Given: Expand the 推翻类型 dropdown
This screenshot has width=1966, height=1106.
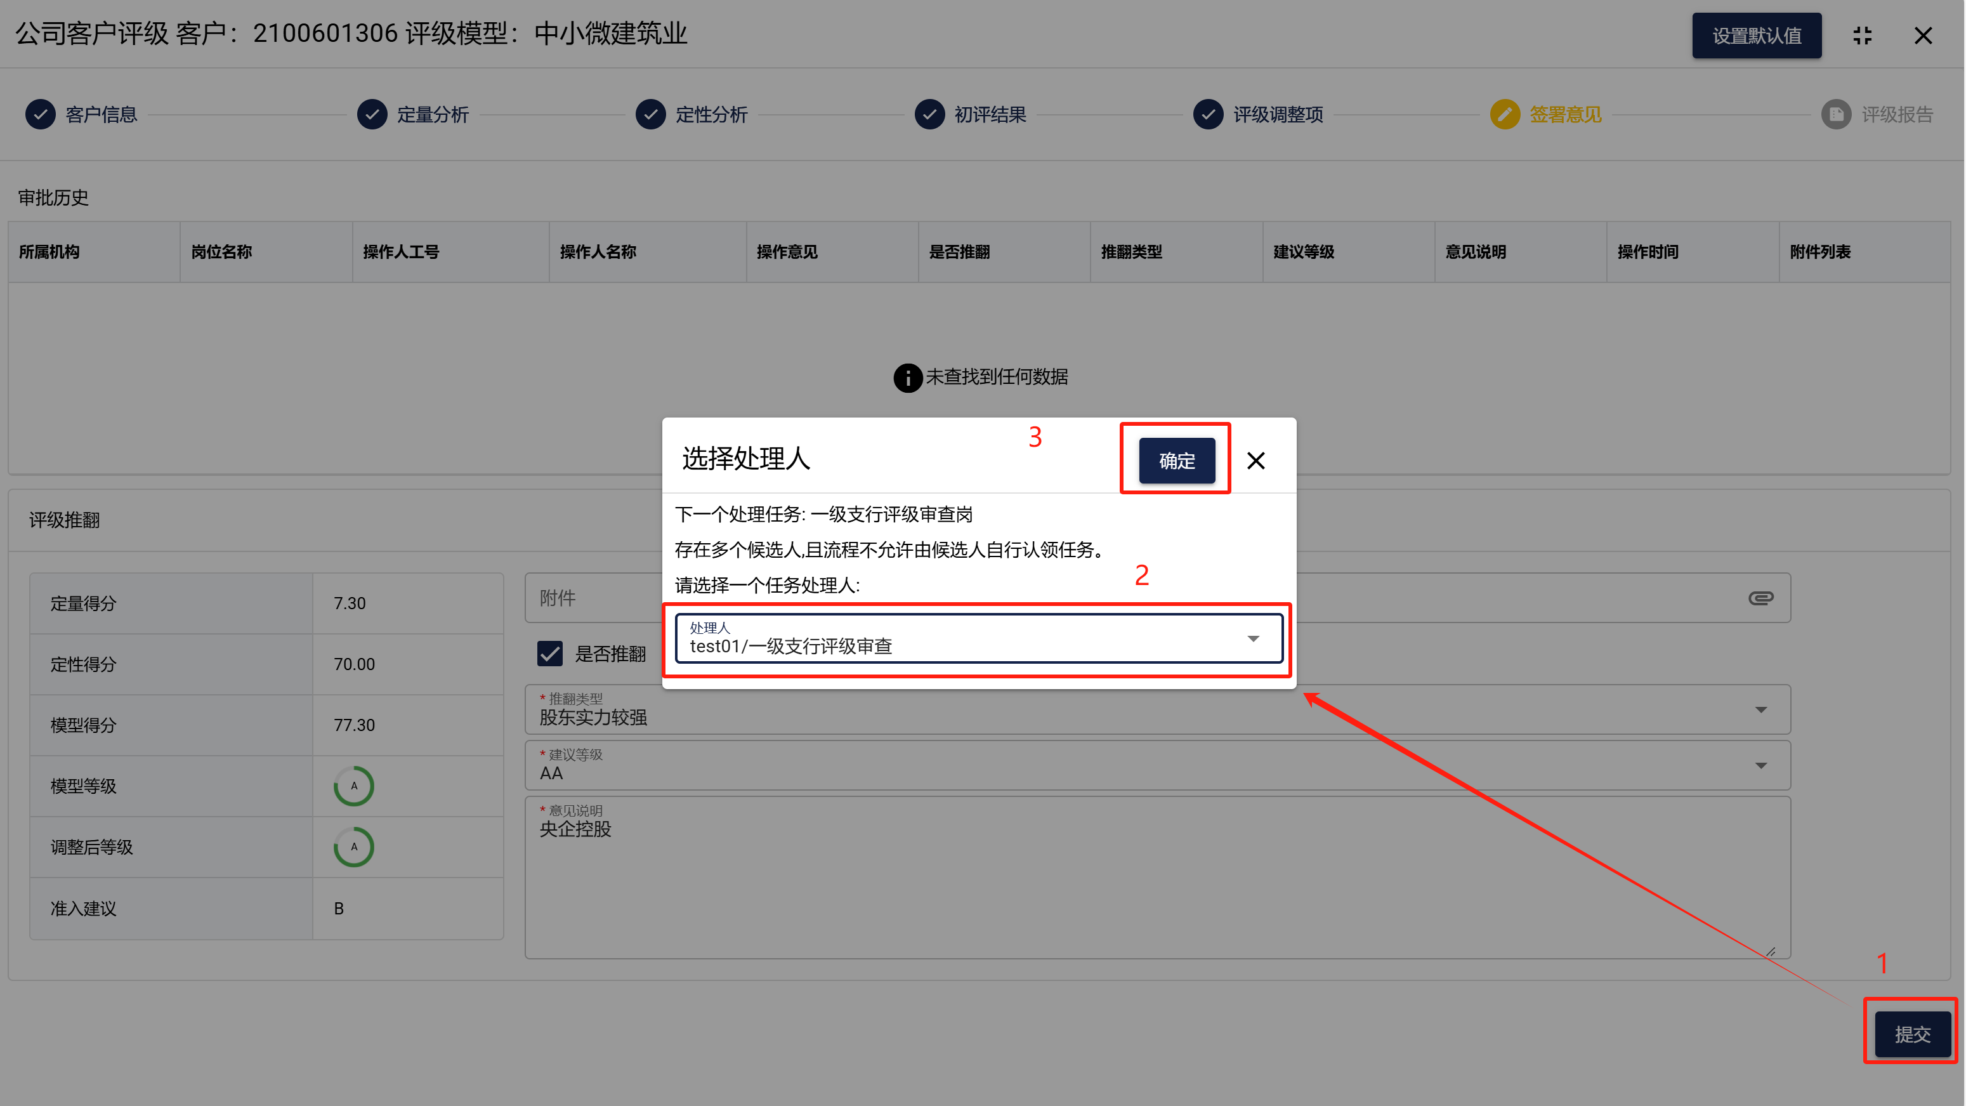Looking at the screenshot, I should coord(1760,710).
